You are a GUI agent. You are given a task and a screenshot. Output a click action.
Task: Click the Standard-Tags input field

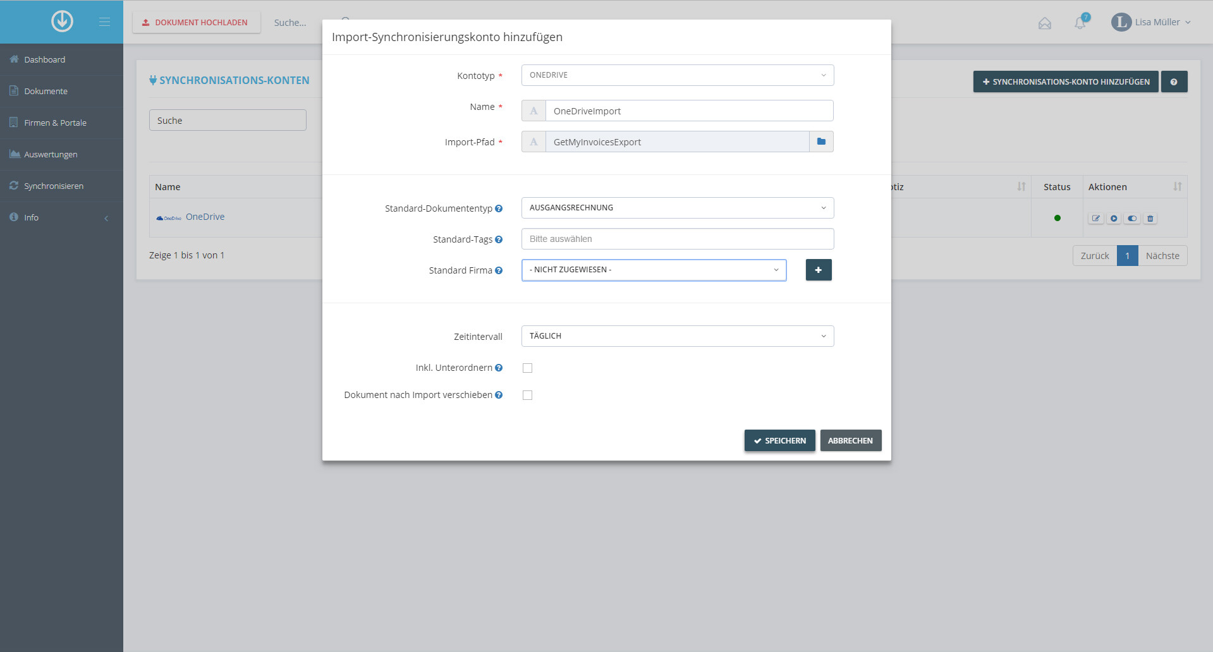(x=678, y=239)
